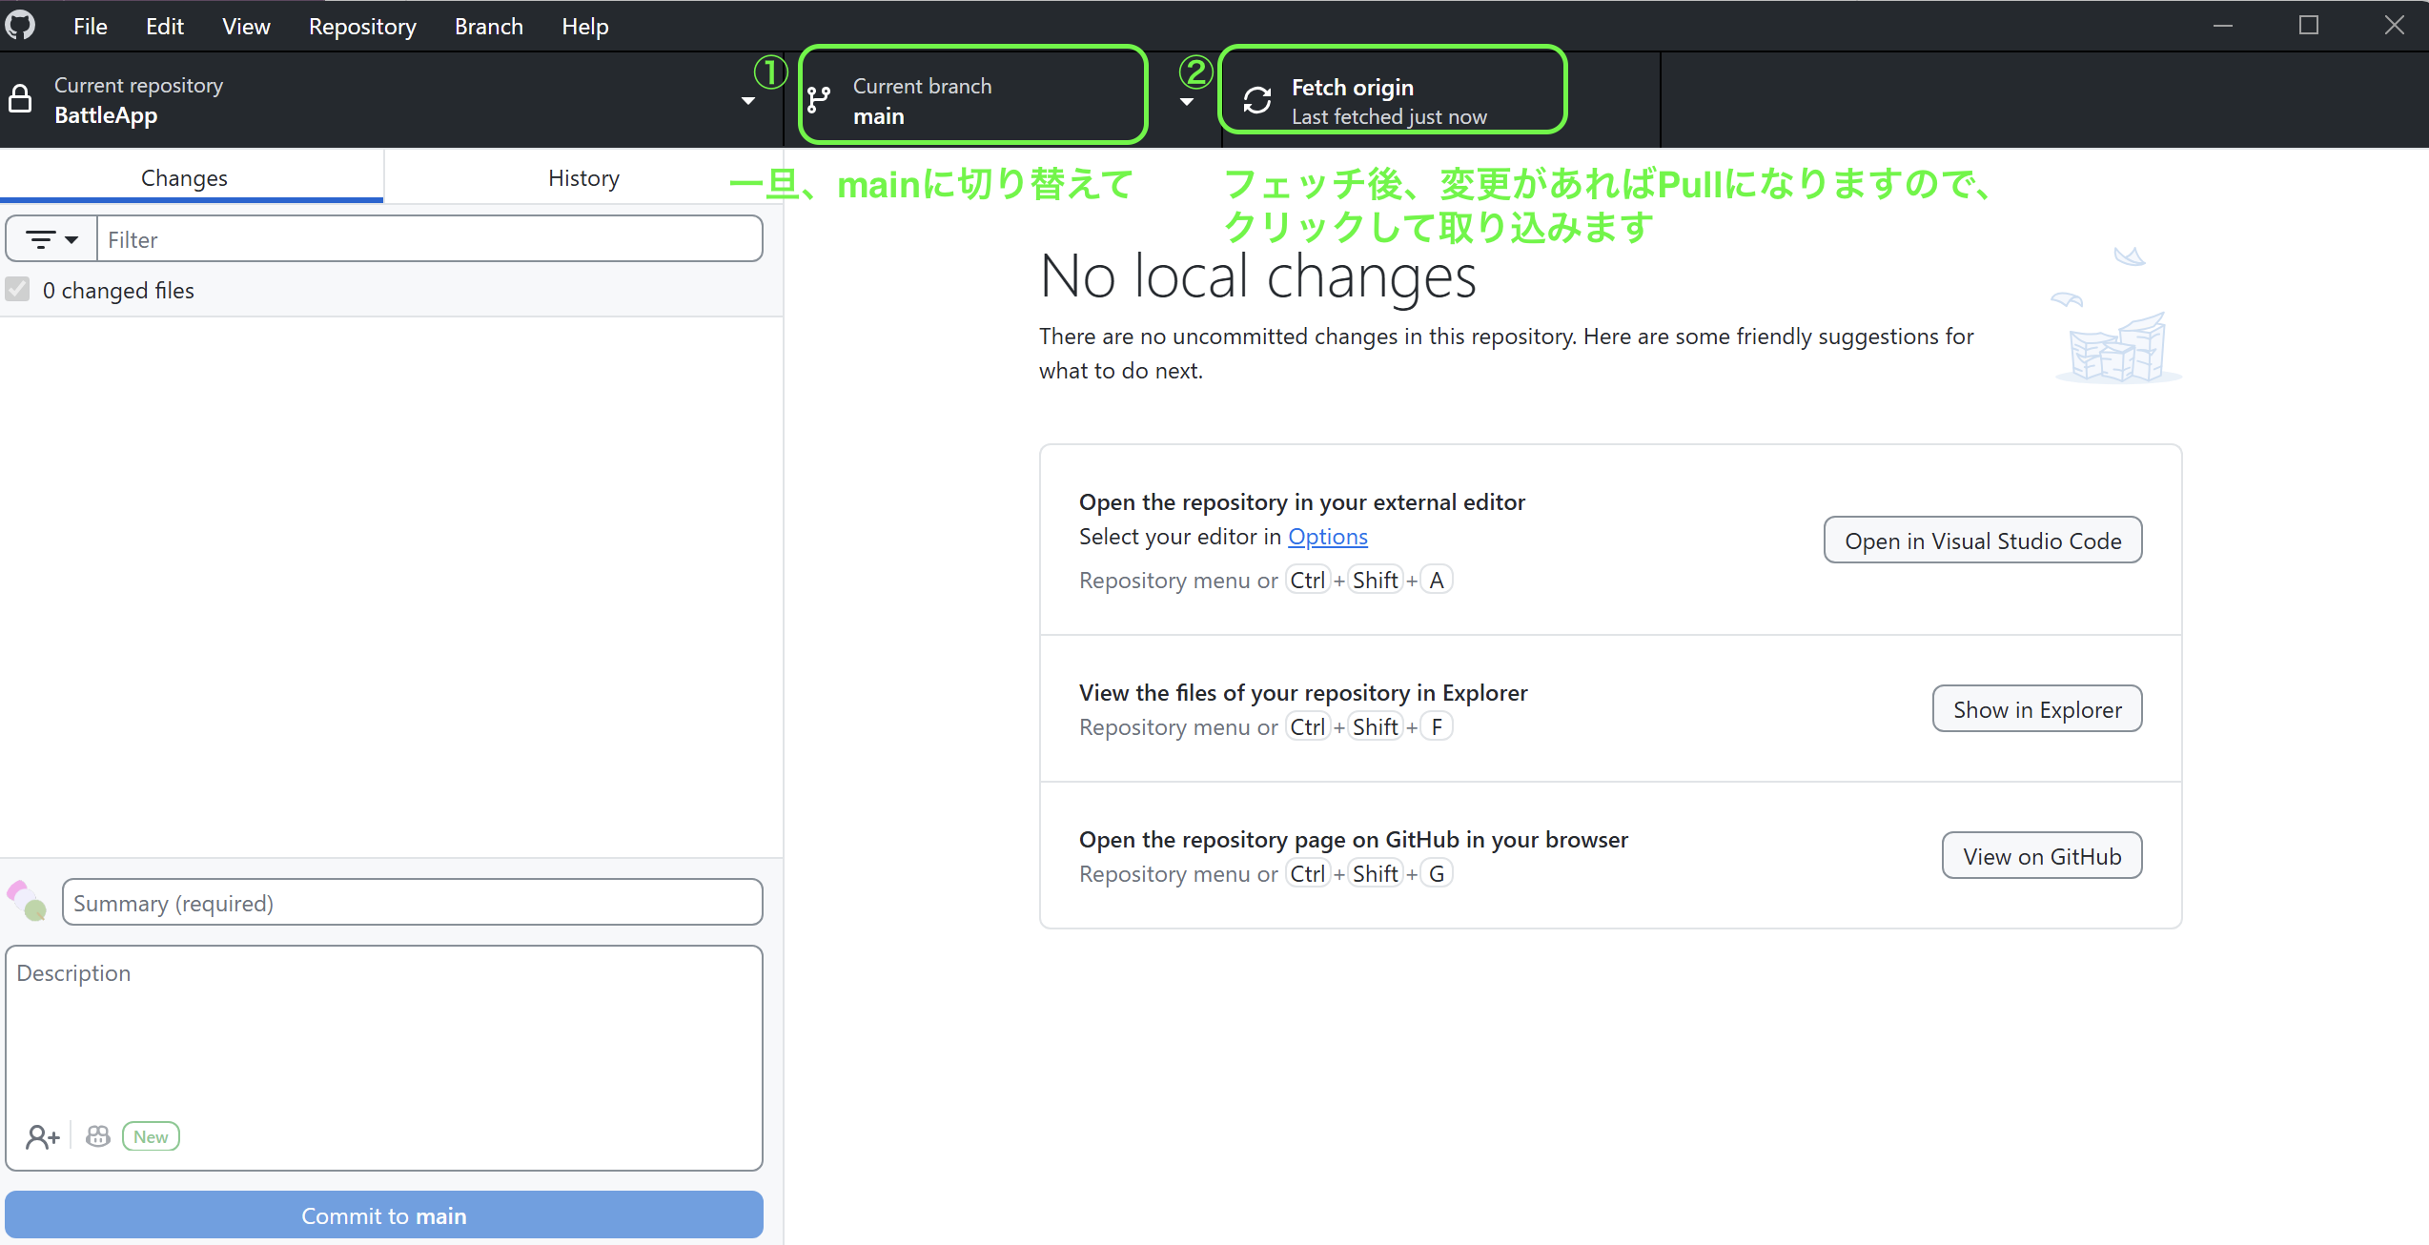Click the Copilot generate message icon

click(97, 1136)
